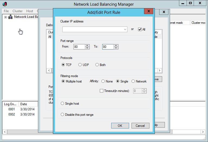This screenshot has width=208, height=142.
Task: Open the File menu
Action: click(6, 11)
